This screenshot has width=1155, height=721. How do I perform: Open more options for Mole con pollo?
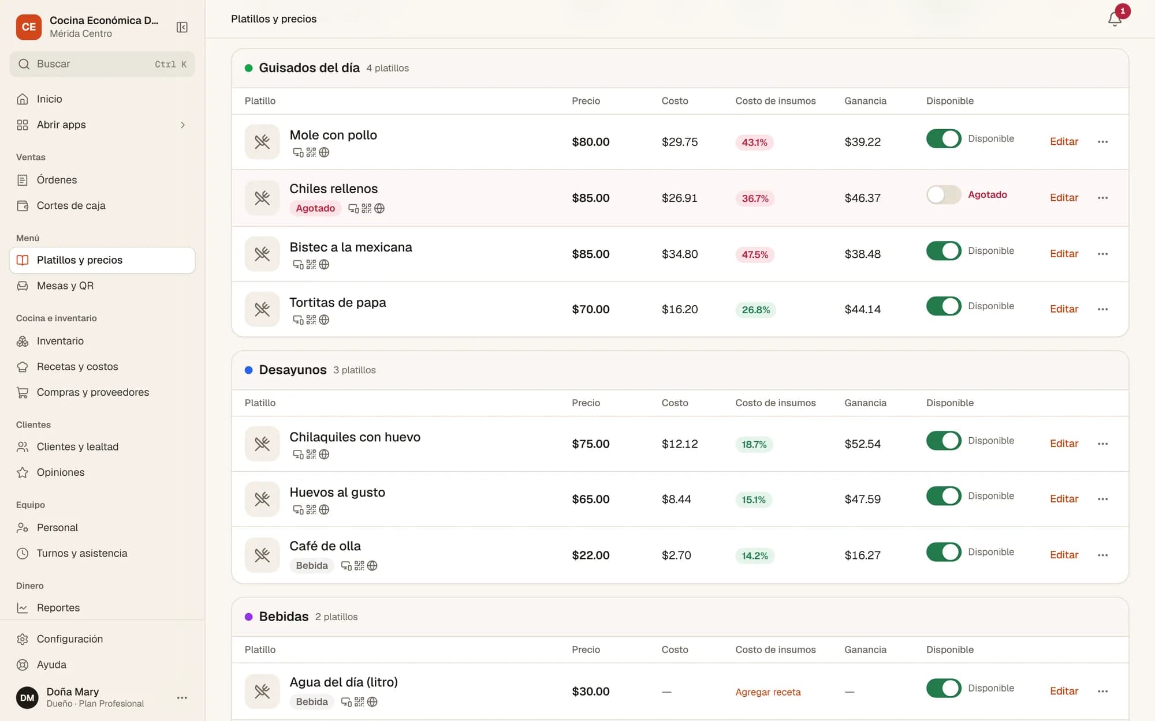tap(1102, 142)
